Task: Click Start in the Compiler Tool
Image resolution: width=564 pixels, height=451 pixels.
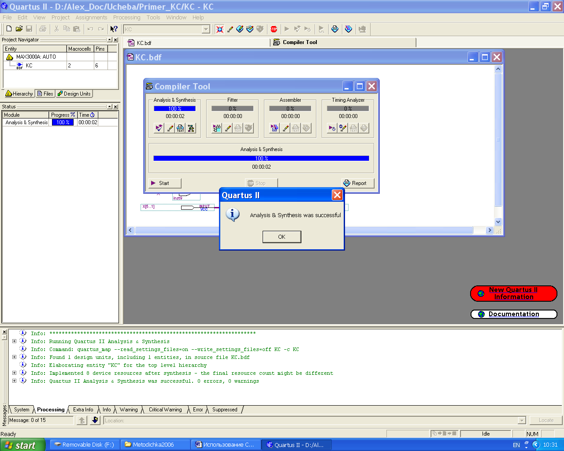Action: [x=165, y=183]
